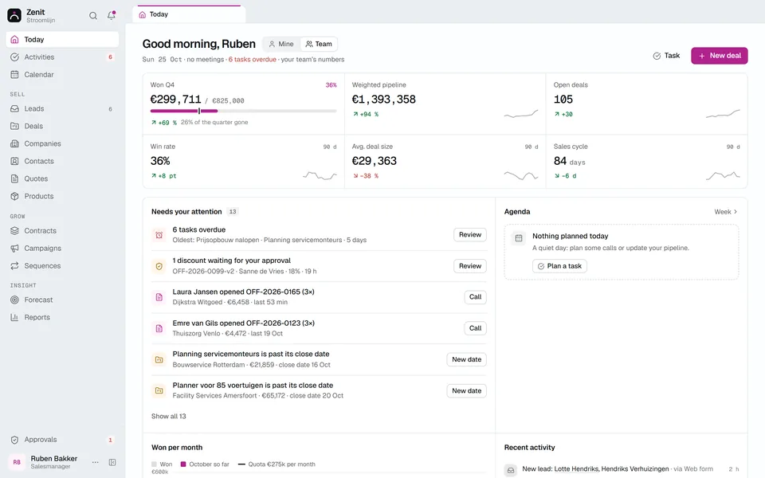Call Laura Jansen about OFF-2026-0165

pos(475,297)
